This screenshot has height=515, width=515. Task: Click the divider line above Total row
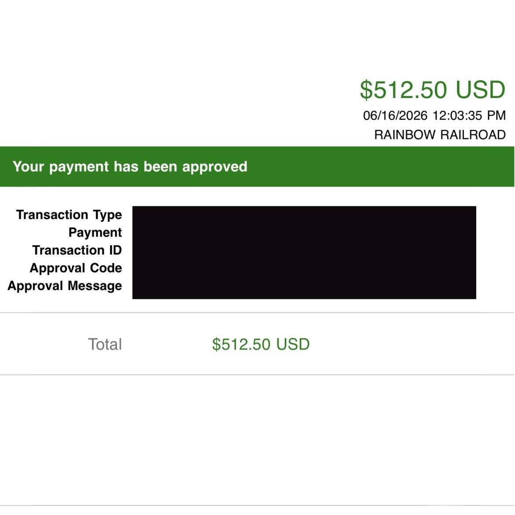click(x=257, y=313)
